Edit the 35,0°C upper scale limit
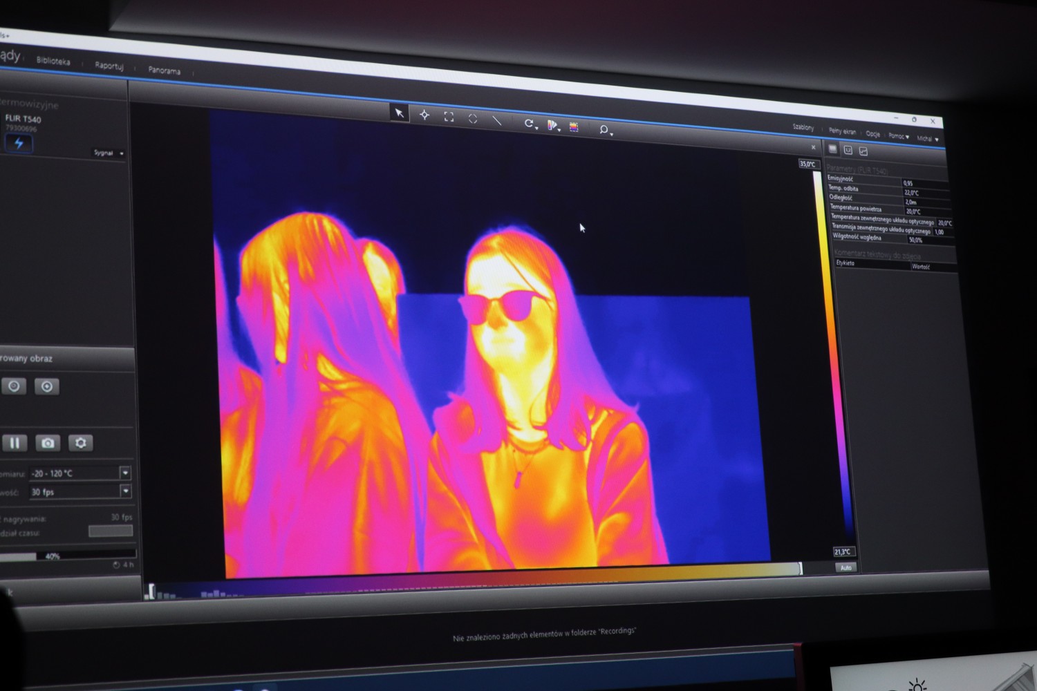 click(808, 164)
